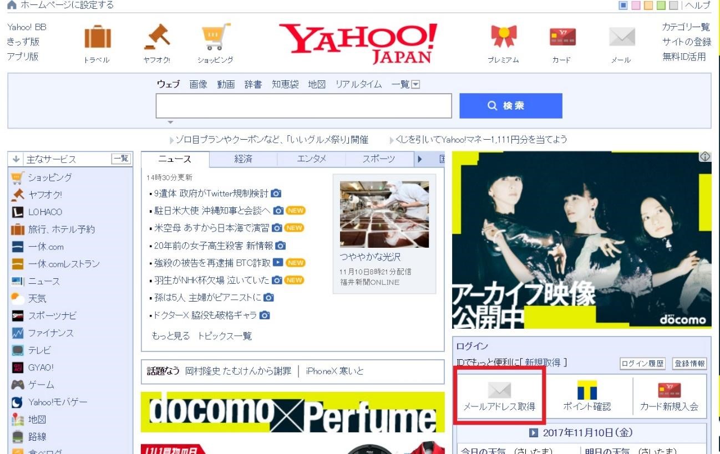Switch to the スポーツ news tab

[379, 159]
